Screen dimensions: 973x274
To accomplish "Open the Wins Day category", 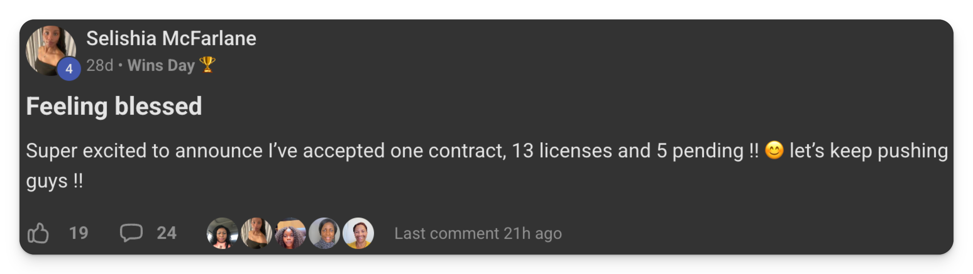I will [161, 66].
